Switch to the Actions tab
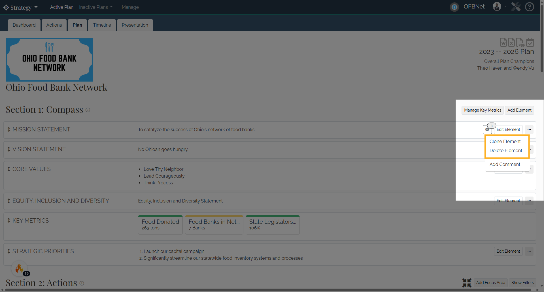This screenshot has height=292, width=544. pos(54,25)
